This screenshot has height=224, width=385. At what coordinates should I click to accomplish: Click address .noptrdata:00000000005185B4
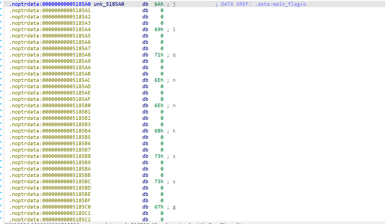50,131
